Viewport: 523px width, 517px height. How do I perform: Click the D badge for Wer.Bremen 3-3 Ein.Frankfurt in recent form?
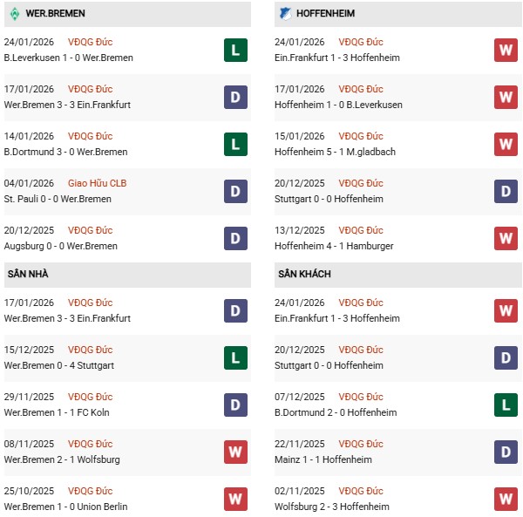click(x=235, y=97)
